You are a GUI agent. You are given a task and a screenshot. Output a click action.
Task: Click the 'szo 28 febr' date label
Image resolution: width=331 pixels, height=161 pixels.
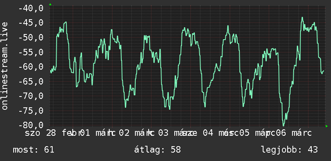pyautogui.click(x=52, y=133)
